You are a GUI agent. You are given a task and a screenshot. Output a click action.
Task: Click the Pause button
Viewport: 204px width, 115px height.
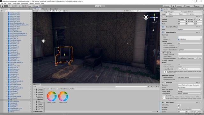coord(100,6)
